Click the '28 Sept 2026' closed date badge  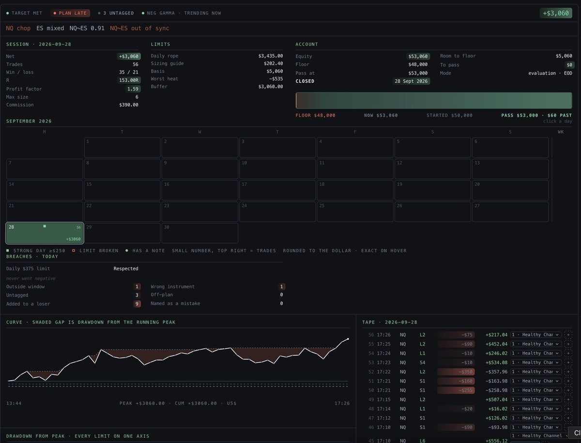coord(411,81)
